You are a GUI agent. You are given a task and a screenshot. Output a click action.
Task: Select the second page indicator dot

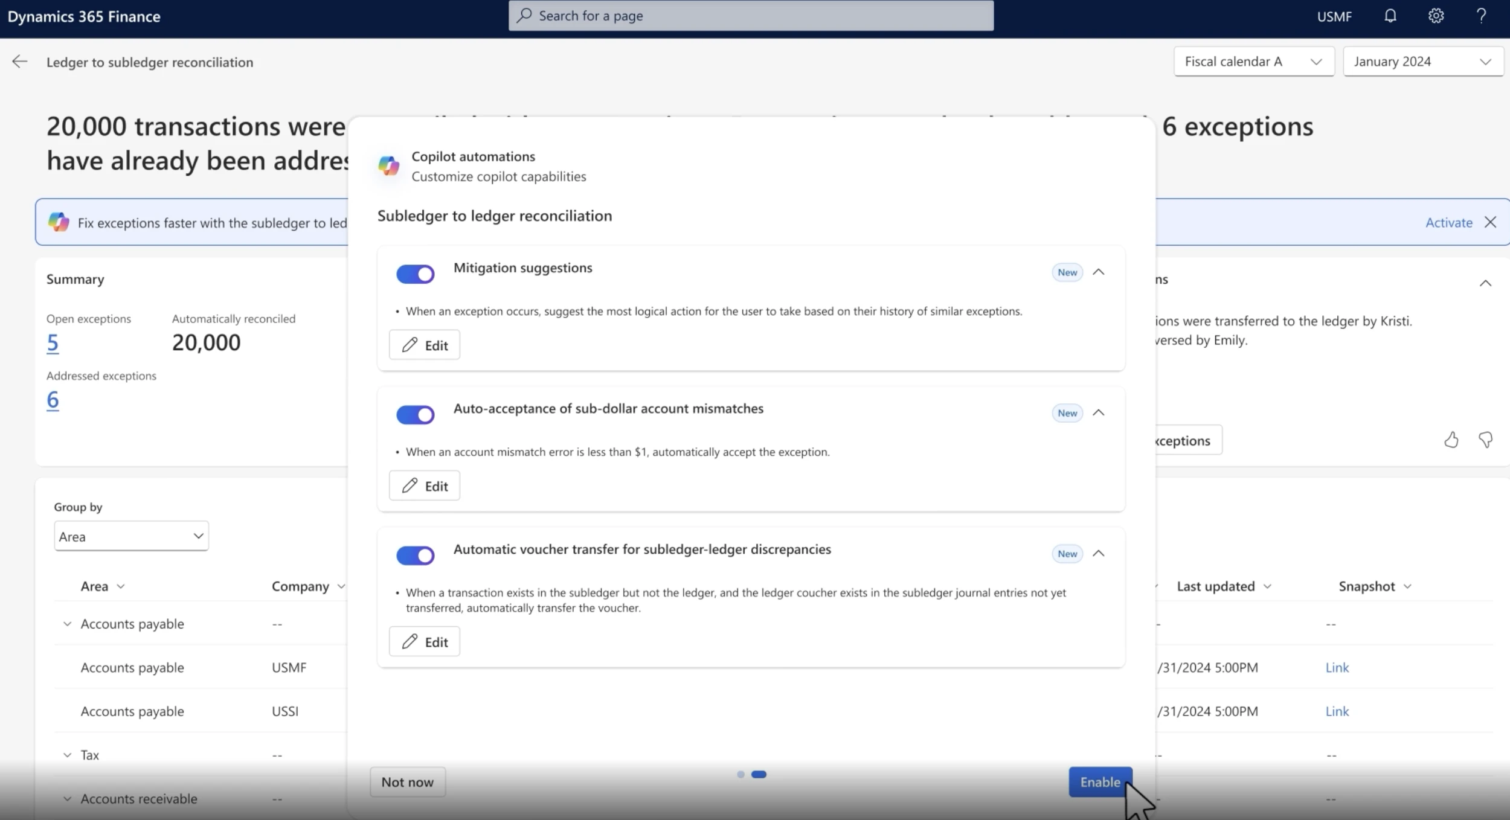click(x=759, y=774)
